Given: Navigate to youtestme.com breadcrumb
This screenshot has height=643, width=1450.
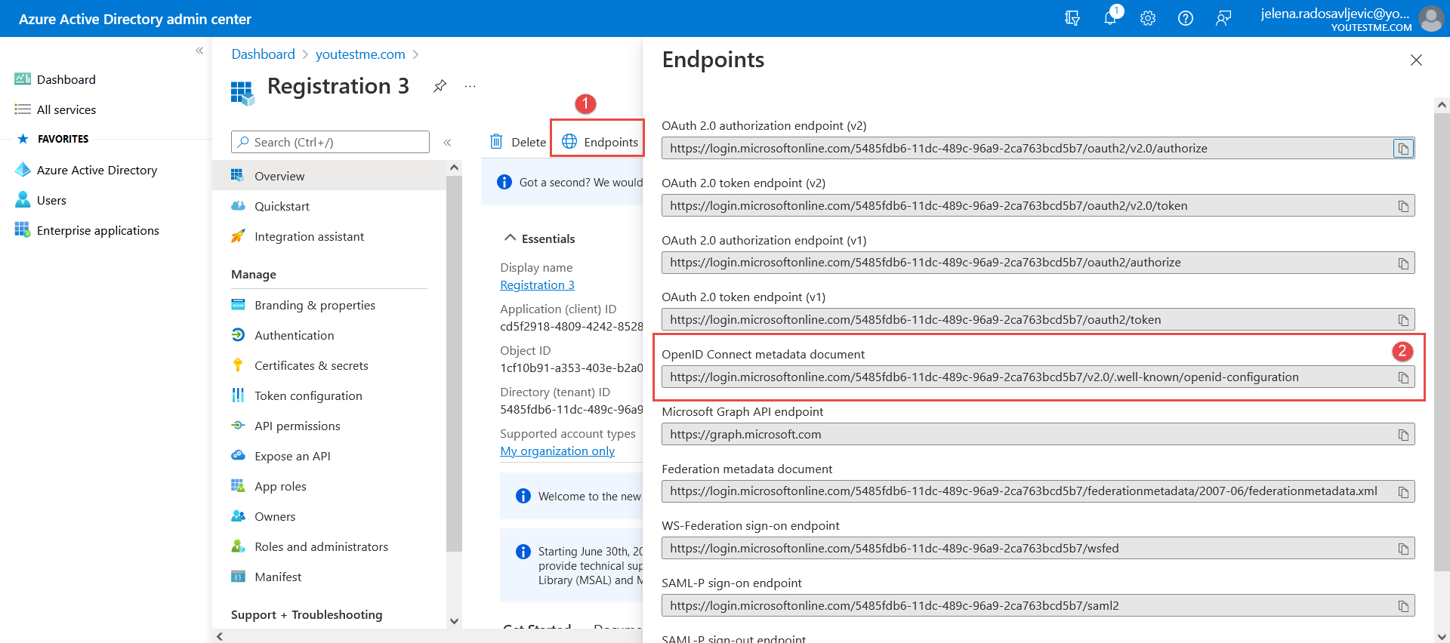Looking at the screenshot, I should tap(359, 54).
